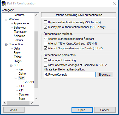Select the Tunnels category
Screen dimensions: 119x115
pyautogui.click(x=24, y=95)
